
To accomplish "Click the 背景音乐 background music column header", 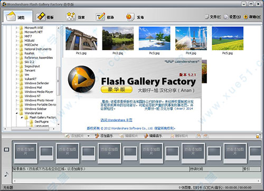I will [x=101, y=169].
